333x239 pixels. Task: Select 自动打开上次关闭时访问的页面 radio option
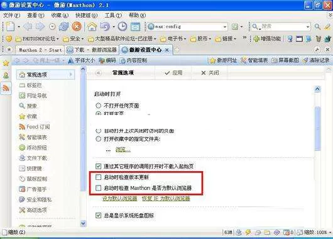[x=98, y=131]
